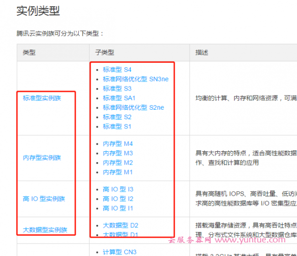Screen dimensions: 297x256
Task: Click the 内存型实例族 link
Action: click(x=42, y=158)
